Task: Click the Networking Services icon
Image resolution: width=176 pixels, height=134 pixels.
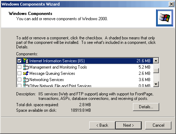Action: pos(26,80)
